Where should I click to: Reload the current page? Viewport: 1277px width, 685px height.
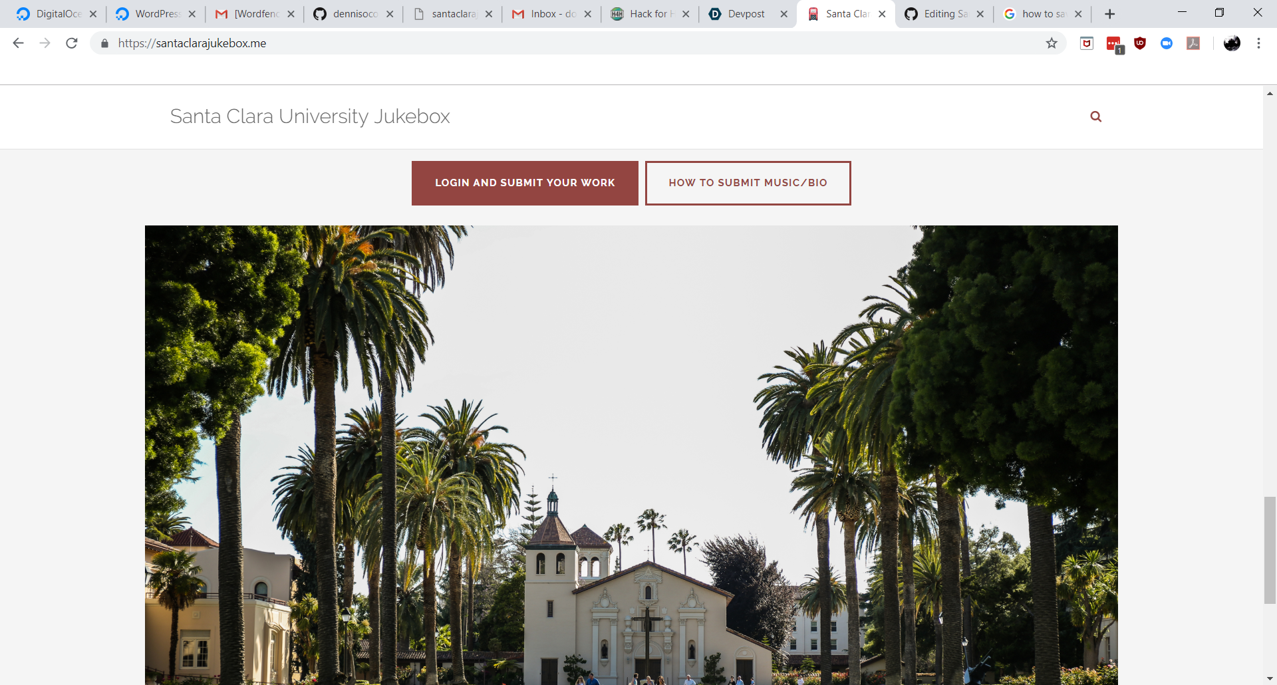pos(72,43)
